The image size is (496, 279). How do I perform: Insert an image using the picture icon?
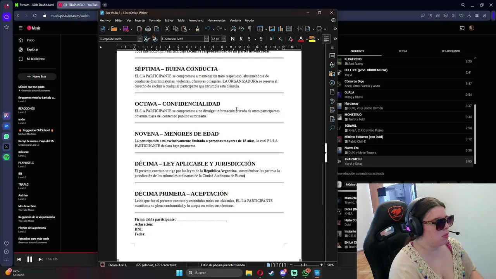click(272, 29)
